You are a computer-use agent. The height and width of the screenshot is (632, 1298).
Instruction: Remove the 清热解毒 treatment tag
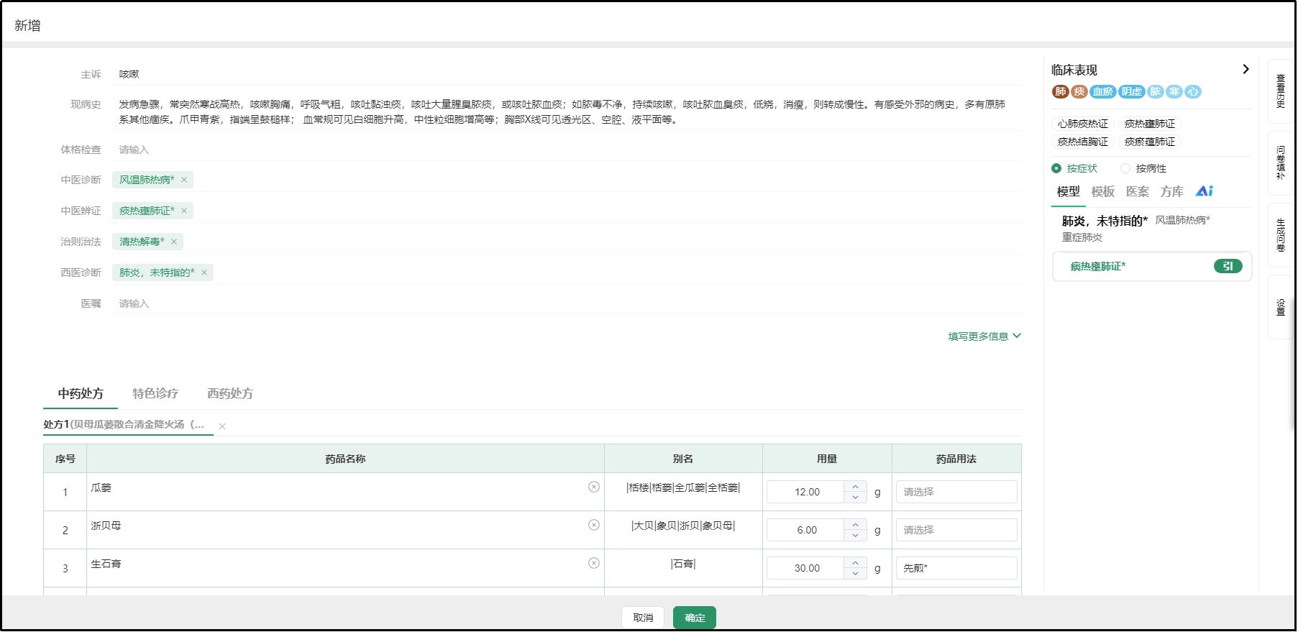coord(174,242)
